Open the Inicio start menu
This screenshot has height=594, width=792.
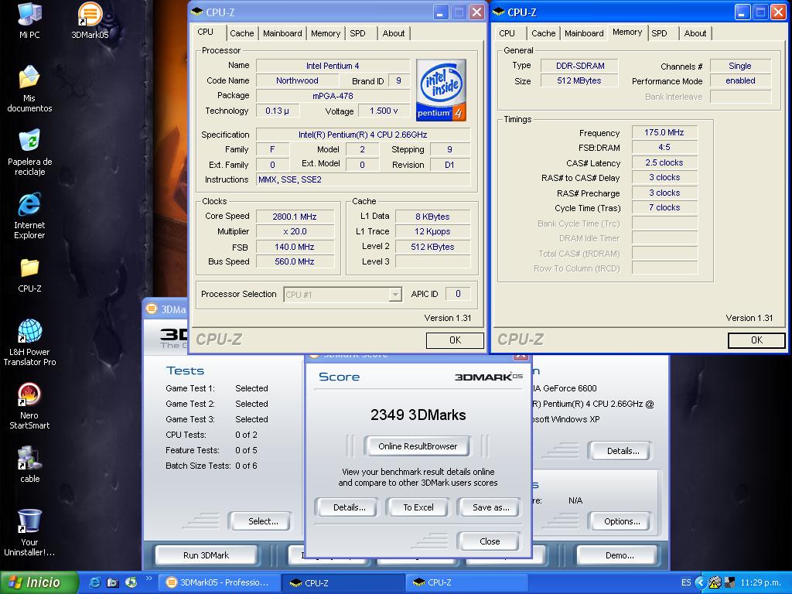pyautogui.click(x=39, y=582)
